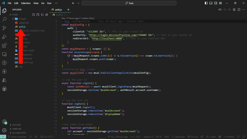
Task: Open Run and Debug view
Action: click(4, 37)
